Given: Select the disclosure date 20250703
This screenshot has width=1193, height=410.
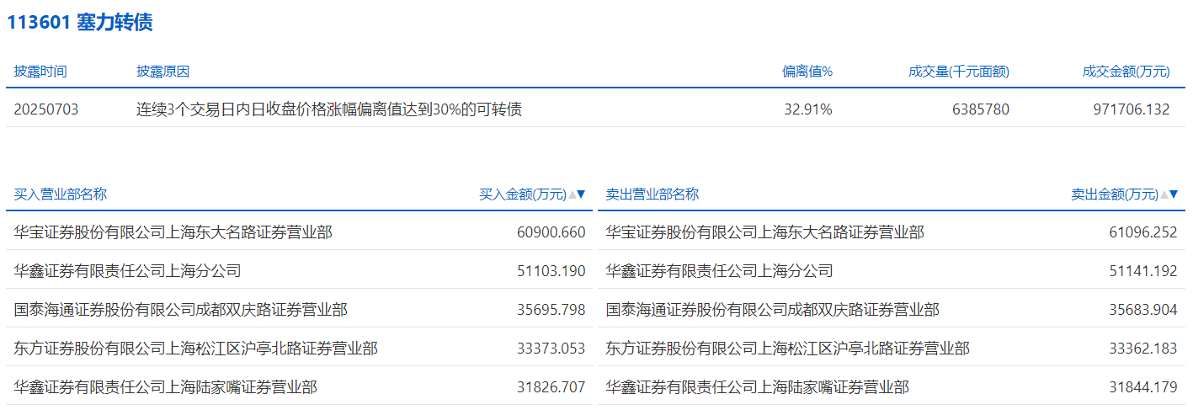Looking at the screenshot, I should [x=46, y=109].
